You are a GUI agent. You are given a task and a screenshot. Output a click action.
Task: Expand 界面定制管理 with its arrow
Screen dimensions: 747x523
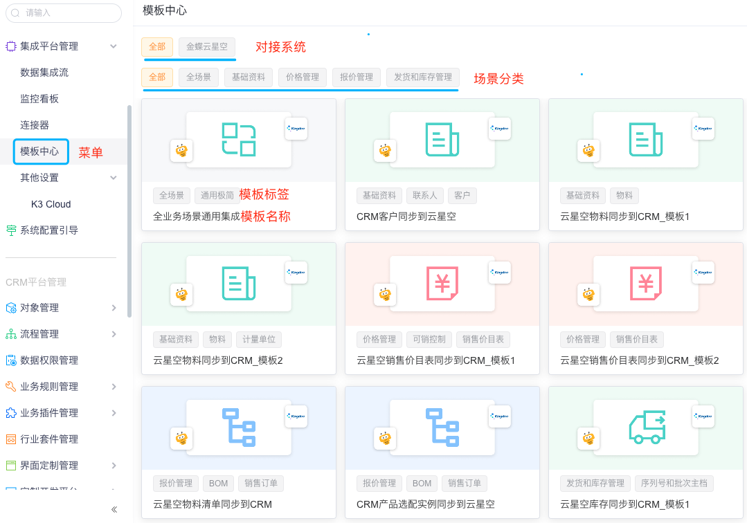tap(114, 466)
